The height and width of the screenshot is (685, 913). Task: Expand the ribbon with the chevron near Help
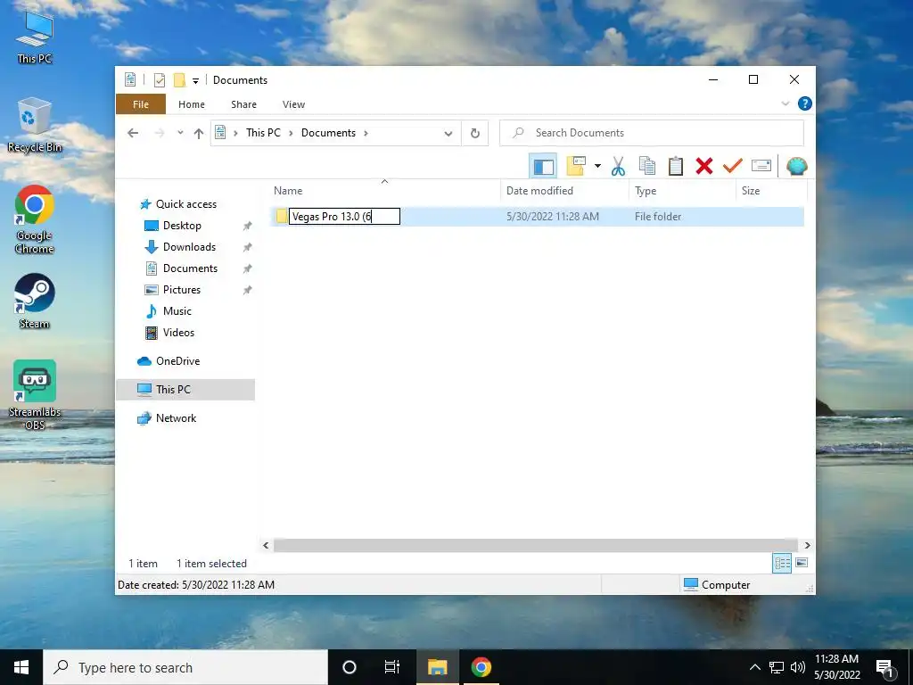(x=785, y=103)
